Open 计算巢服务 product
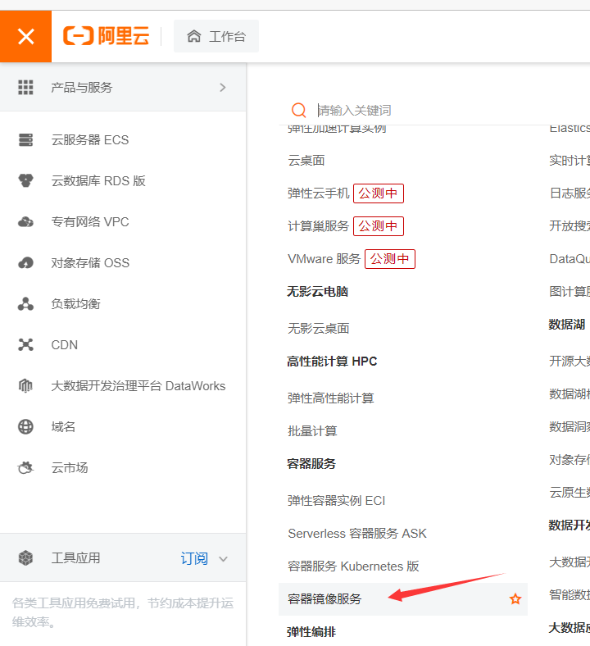590x646 pixels. [x=318, y=225]
